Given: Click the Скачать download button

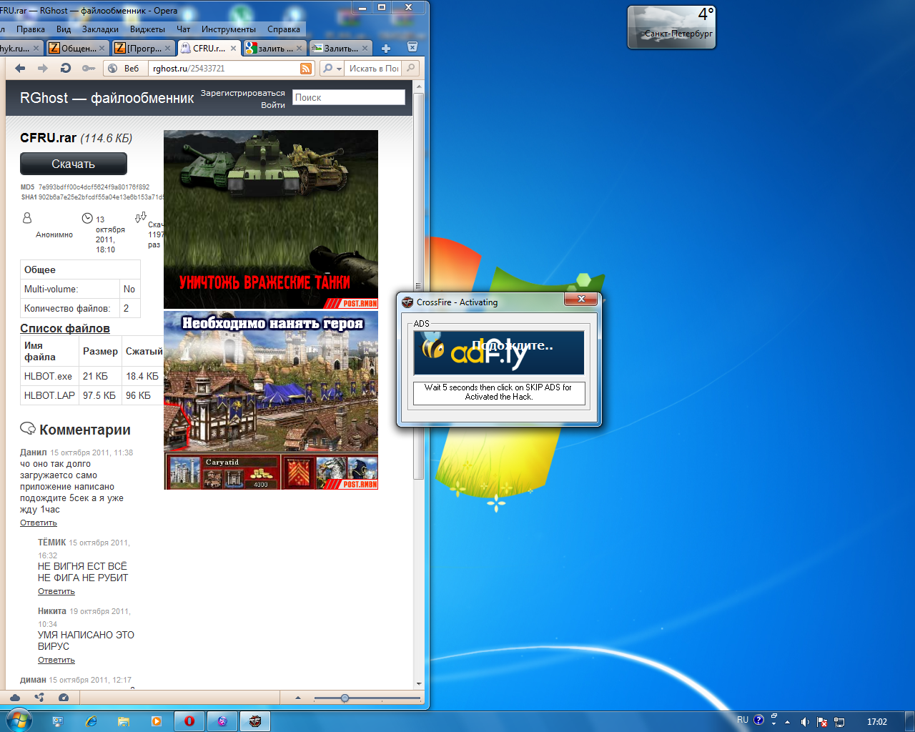Looking at the screenshot, I should [74, 164].
